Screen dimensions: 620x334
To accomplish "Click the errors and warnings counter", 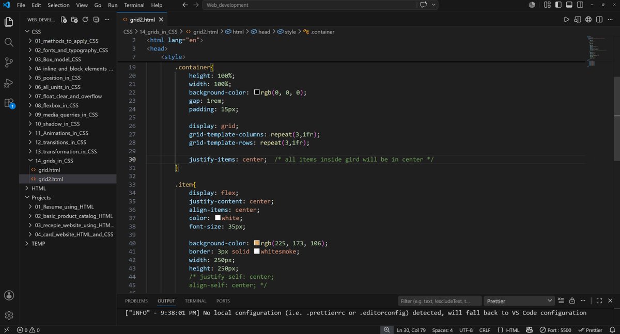I will click(28, 330).
